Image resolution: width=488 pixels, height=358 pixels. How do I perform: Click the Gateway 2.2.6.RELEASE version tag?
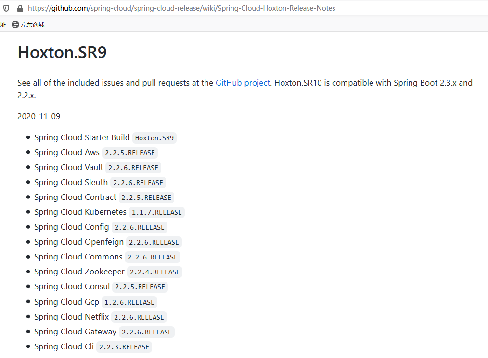147,332
